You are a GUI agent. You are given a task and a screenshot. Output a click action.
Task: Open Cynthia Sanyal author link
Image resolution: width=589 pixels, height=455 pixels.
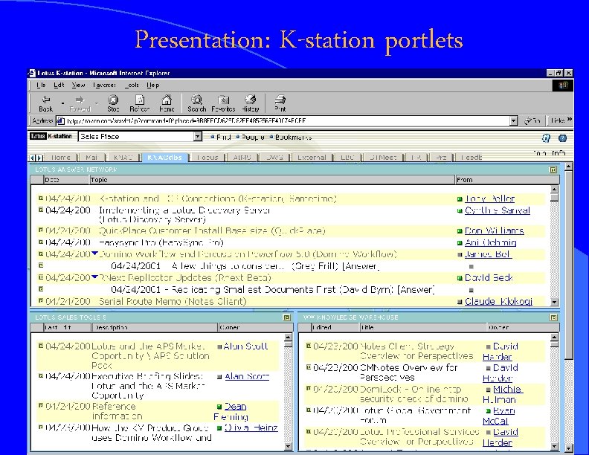point(497,210)
